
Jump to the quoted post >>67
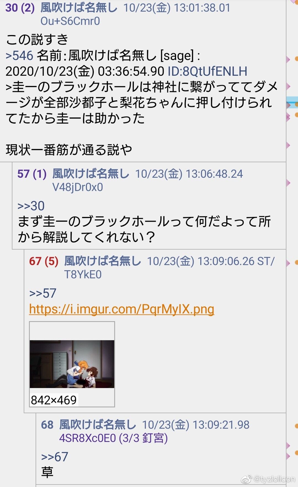pyautogui.click(x=55, y=457)
